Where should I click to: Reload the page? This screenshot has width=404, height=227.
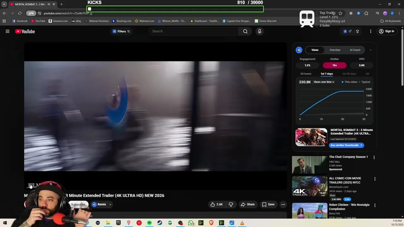pyautogui.click(x=20, y=13)
